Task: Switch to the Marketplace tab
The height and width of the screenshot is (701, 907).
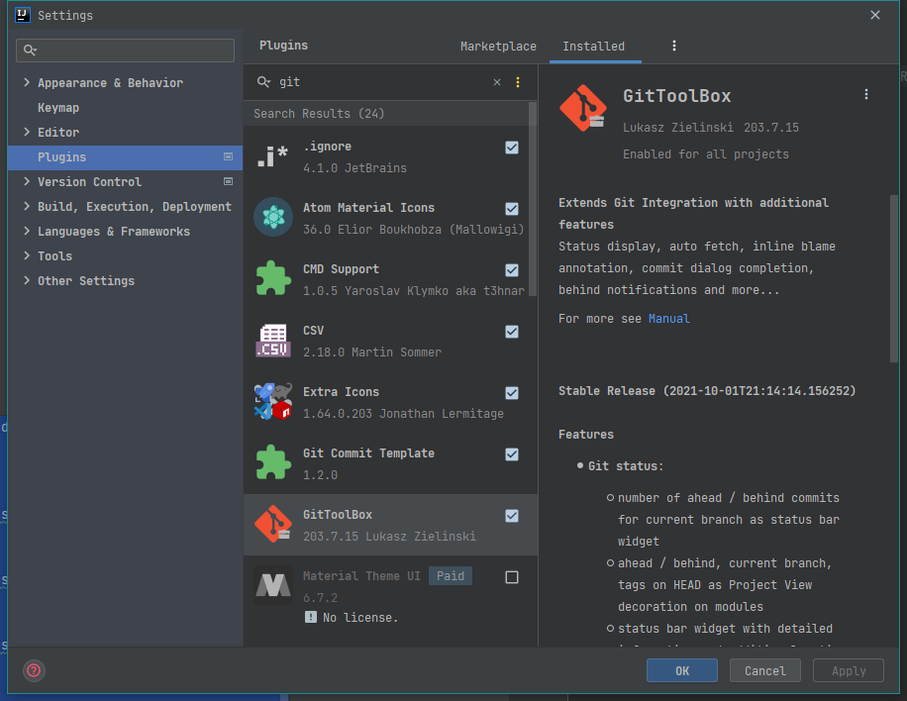Action: [498, 47]
